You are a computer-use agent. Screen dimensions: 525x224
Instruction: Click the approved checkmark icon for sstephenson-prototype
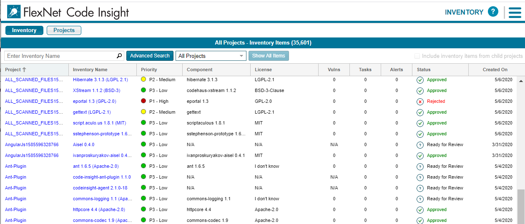point(420,134)
